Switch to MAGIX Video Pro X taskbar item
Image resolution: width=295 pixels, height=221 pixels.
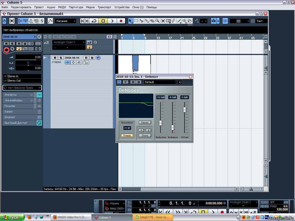click(x=71, y=217)
